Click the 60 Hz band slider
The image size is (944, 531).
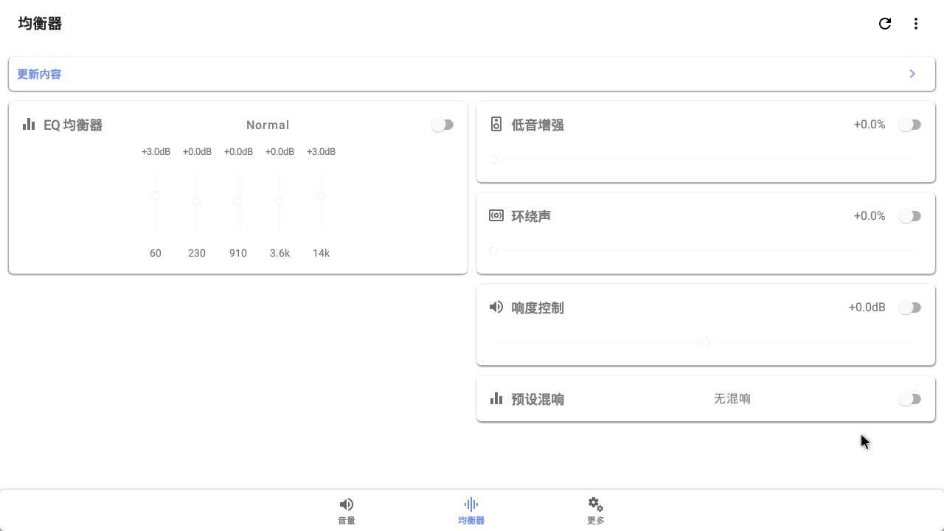pos(156,201)
